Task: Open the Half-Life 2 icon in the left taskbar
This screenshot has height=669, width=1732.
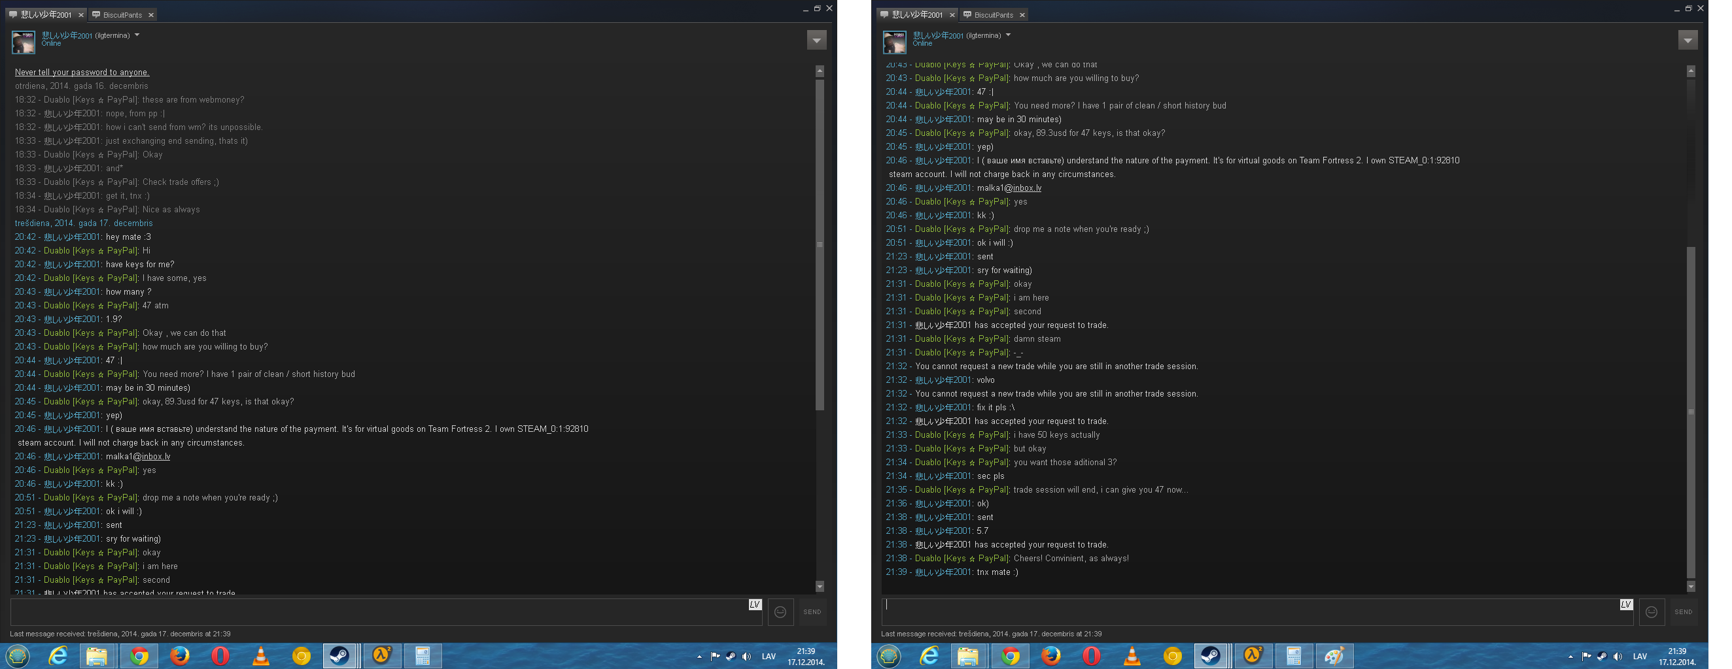Action: (x=382, y=655)
